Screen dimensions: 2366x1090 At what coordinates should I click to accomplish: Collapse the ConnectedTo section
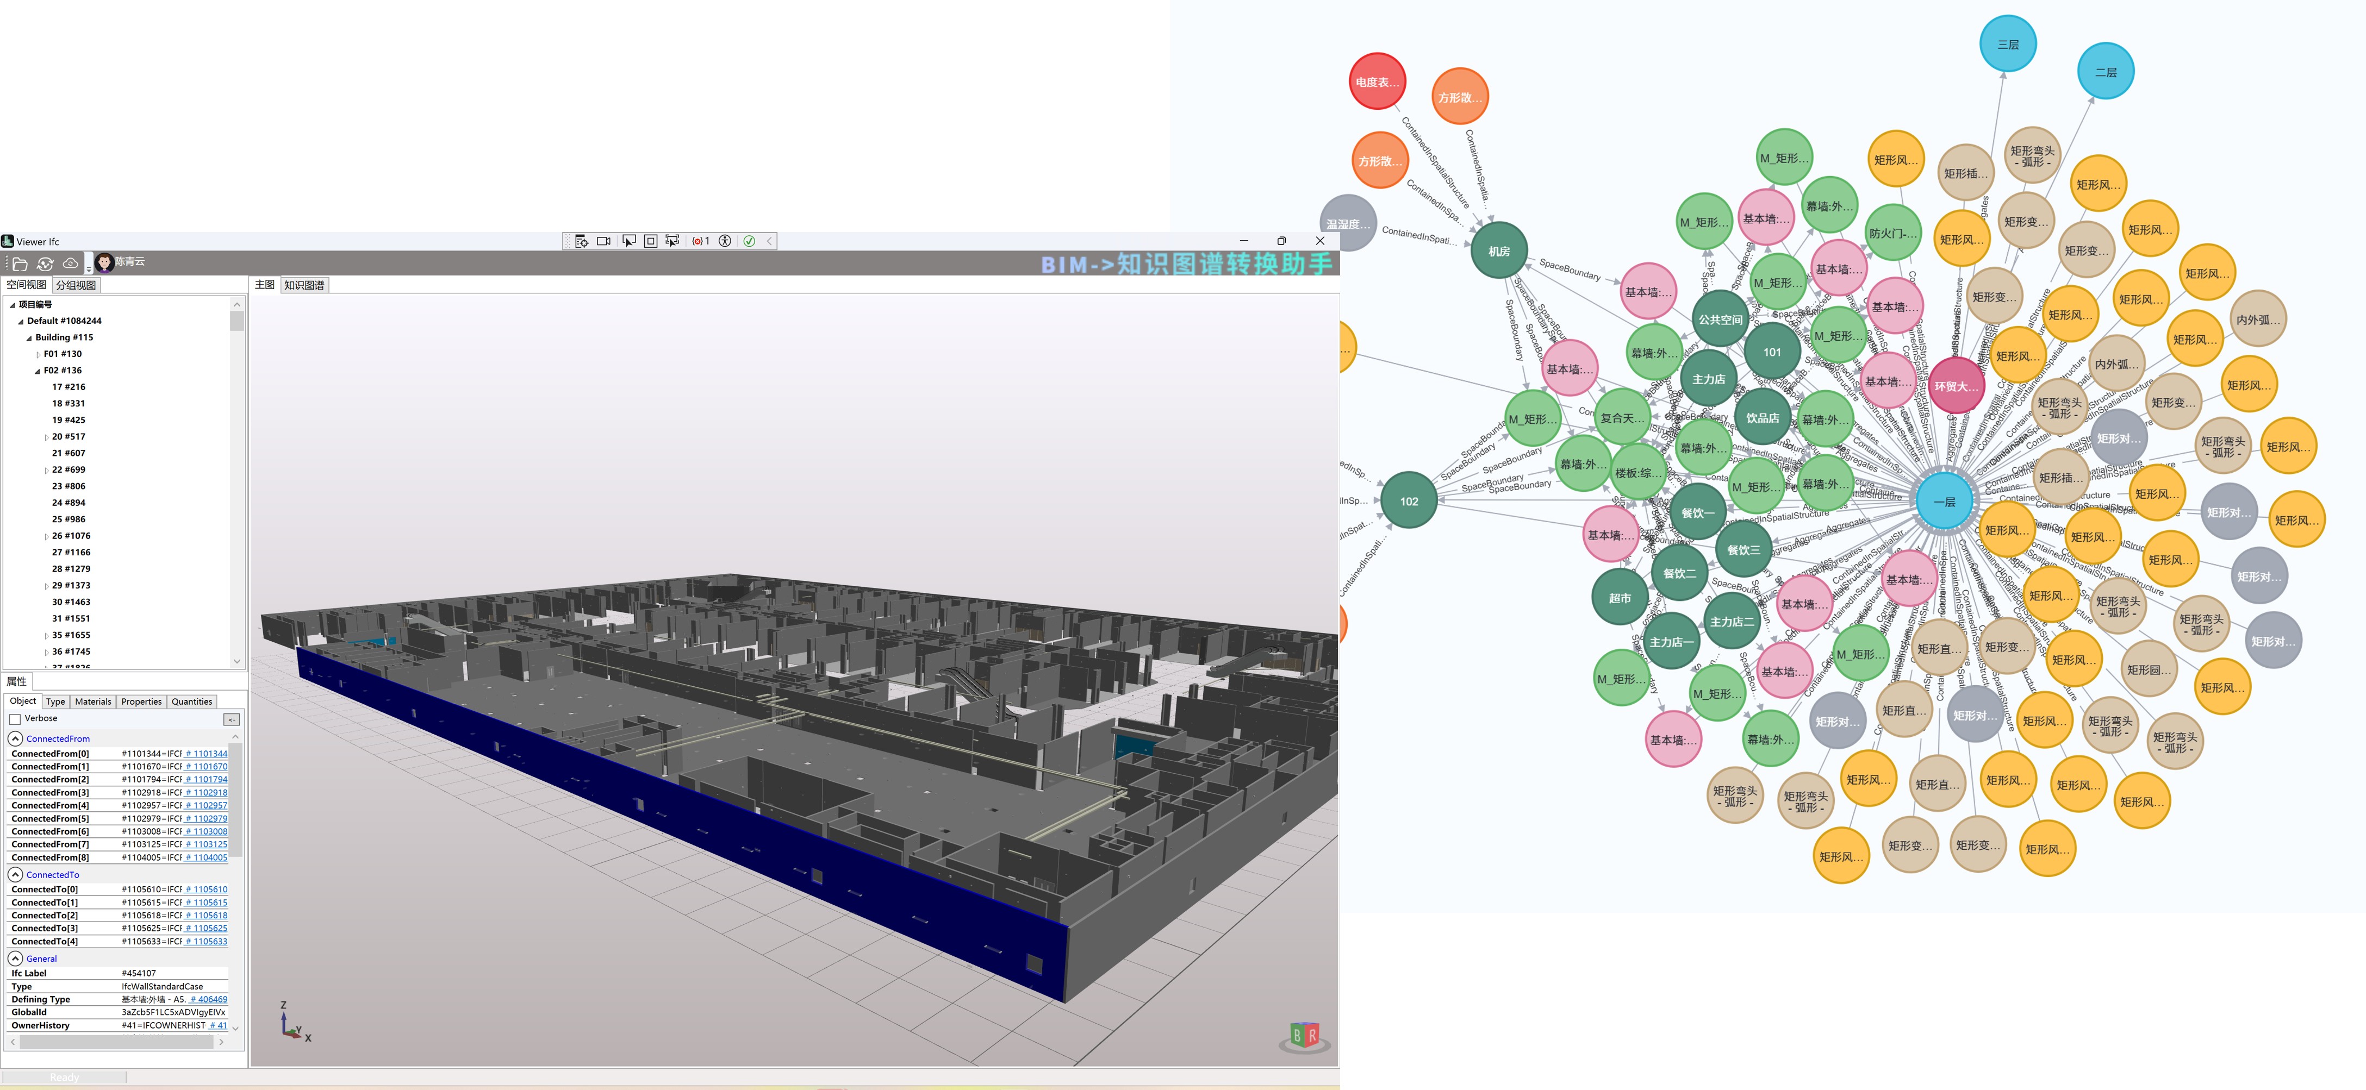(16, 875)
